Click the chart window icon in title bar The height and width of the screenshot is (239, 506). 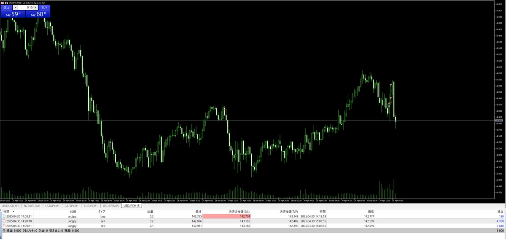point(3,3)
